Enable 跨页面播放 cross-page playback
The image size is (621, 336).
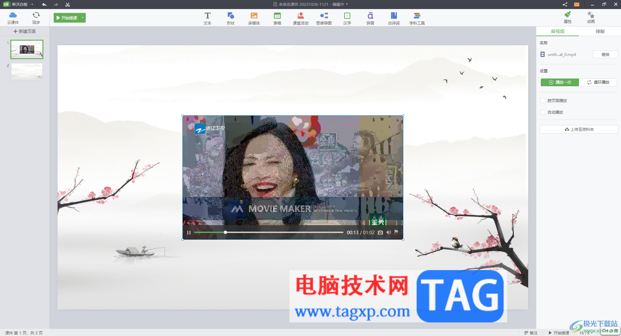(543, 101)
